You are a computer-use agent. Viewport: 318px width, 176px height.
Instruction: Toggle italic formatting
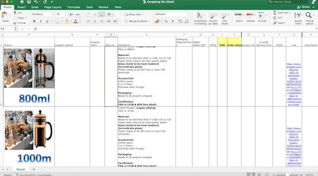pyautogui.click(x=41, y=21)
